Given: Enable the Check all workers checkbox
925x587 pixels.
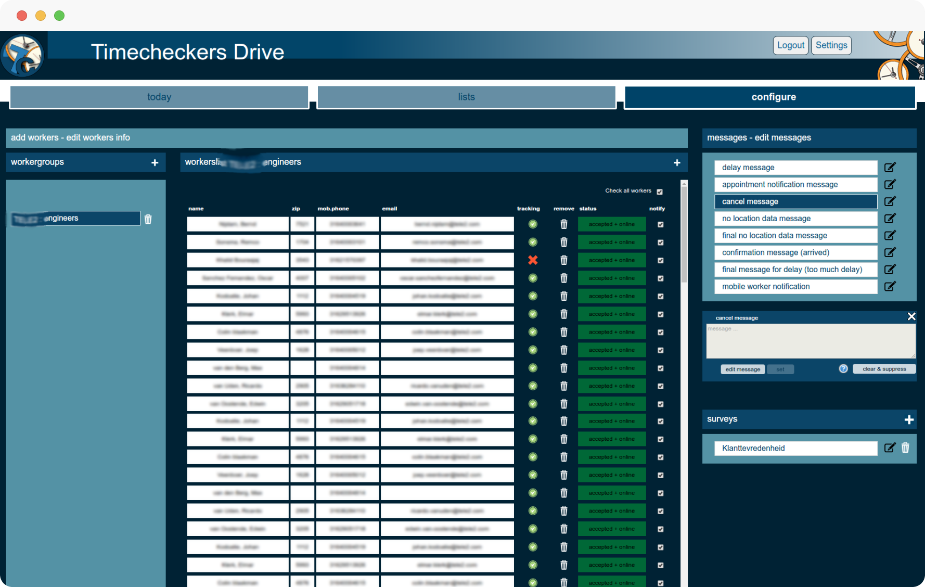Looking at the screenshot, I should pyautogui.click(x=660, y=192).
